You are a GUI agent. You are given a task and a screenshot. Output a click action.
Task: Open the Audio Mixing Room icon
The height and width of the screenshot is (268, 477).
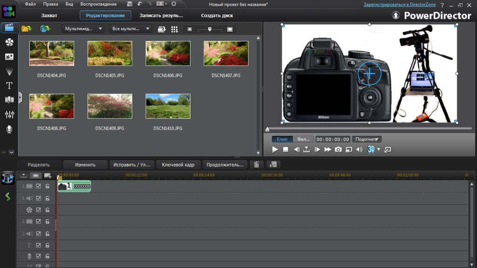point(9,114)
